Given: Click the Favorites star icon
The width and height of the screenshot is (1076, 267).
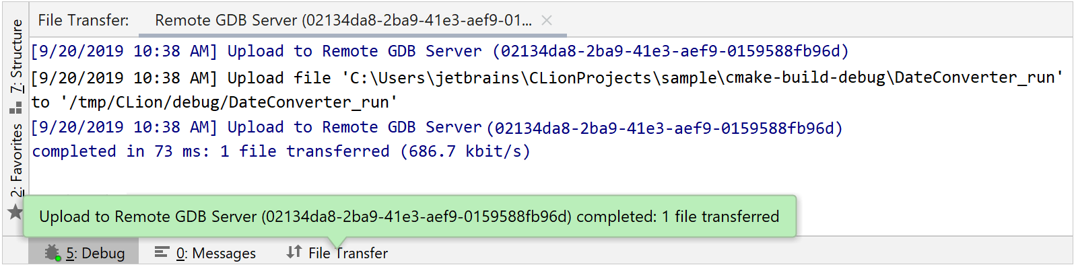Looking at the screenshot, I should 15,212.
